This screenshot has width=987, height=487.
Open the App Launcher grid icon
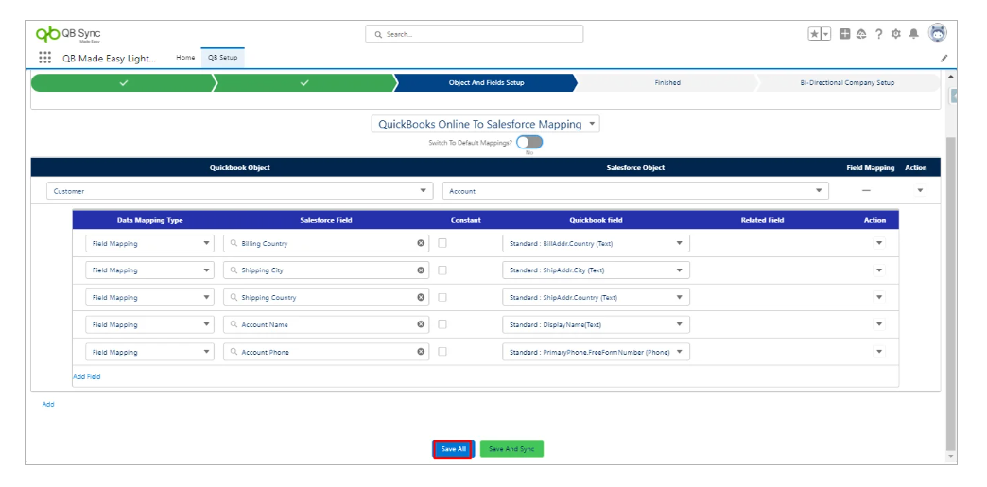point(44,58)
